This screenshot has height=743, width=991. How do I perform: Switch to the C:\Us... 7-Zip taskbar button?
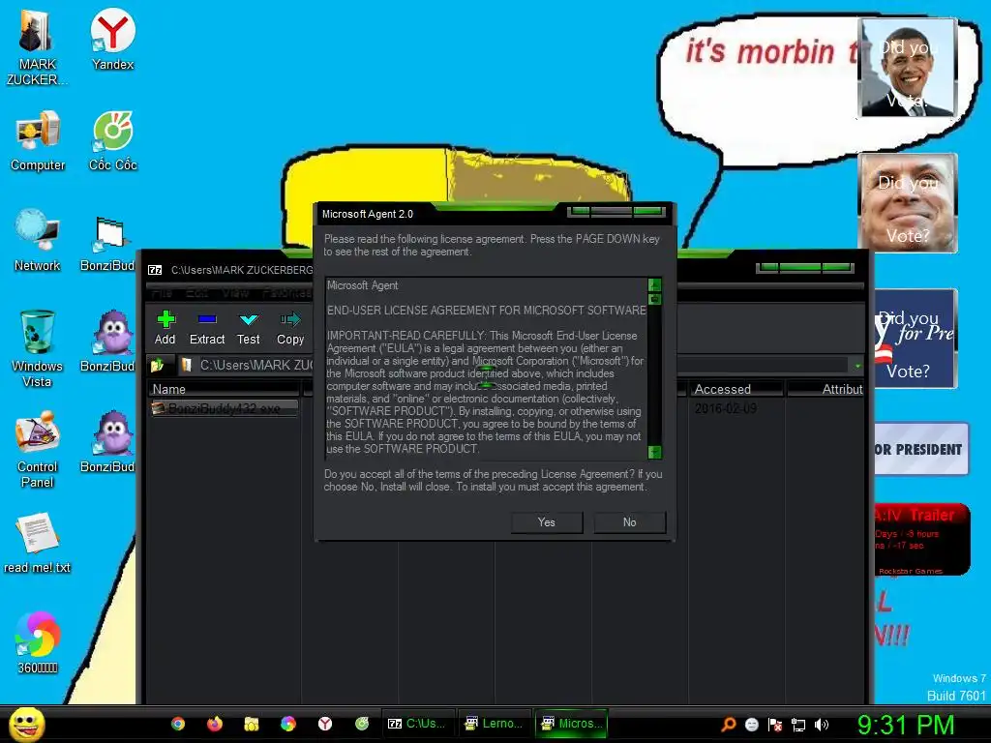click(x=417, y=724)
